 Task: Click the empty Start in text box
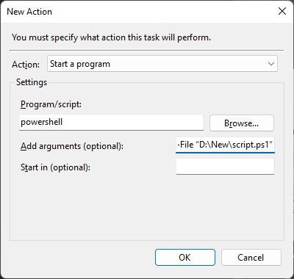[x=225, y=167]
